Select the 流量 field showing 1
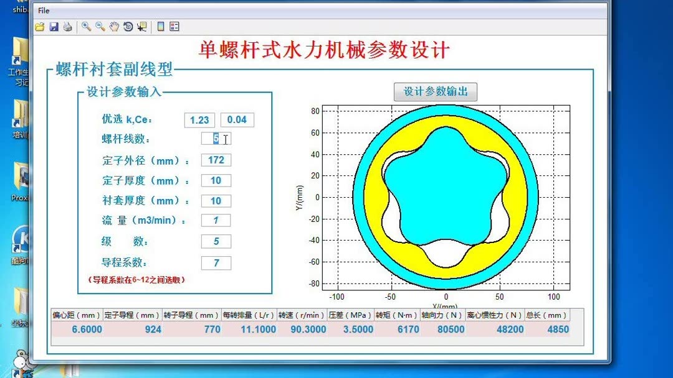673x378 pixels. pos(216,220)
